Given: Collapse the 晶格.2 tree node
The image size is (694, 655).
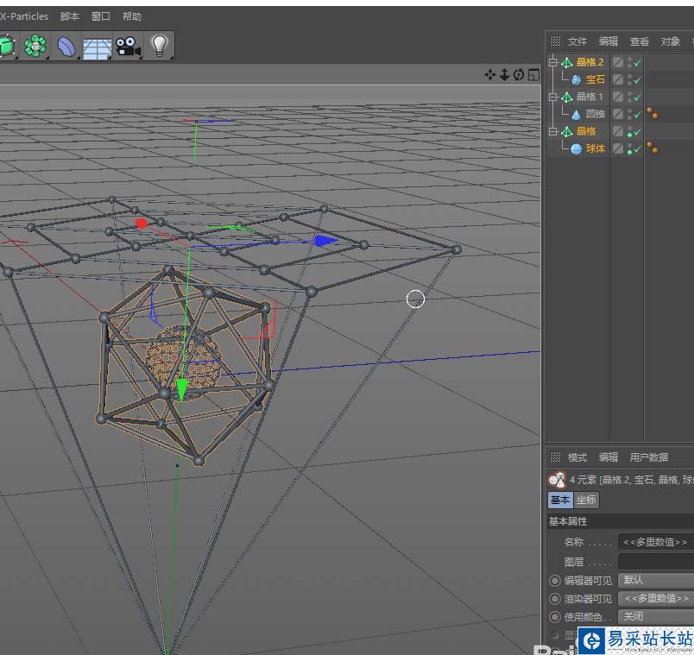Looking at the screenshot, I should pos(553,62).
